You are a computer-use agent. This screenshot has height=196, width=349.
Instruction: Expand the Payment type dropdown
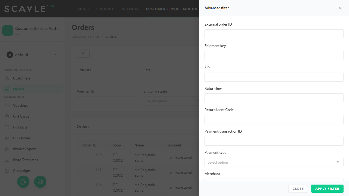pyautogui.click(x=274, y=162)
